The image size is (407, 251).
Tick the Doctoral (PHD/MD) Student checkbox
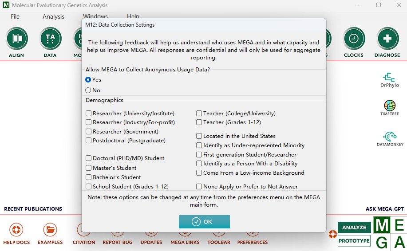[89, 158]
